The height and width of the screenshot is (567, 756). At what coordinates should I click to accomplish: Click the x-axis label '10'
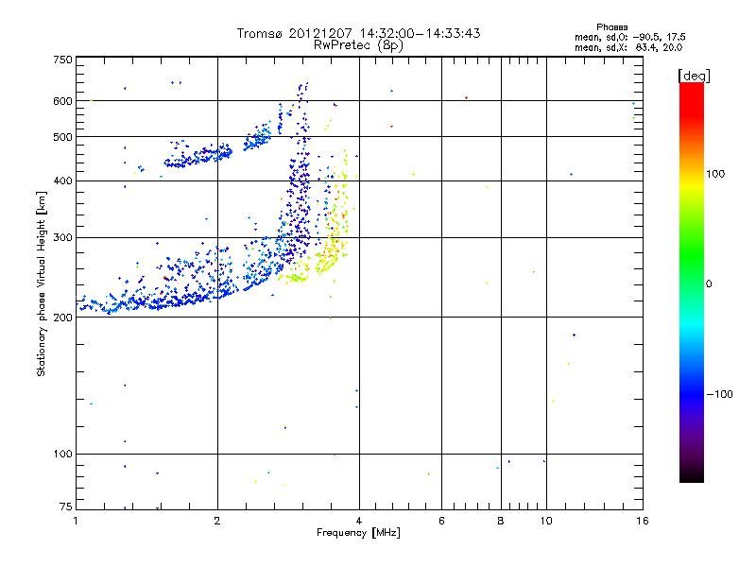click(x=546, y=521)
